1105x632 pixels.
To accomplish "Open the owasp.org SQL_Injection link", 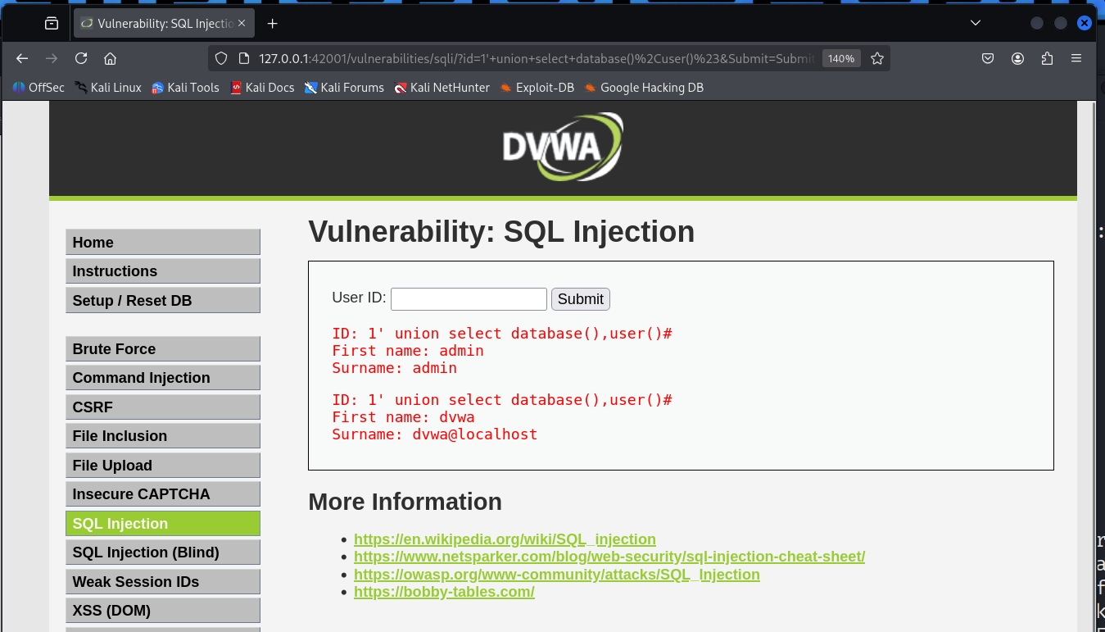I will point(557,575).
